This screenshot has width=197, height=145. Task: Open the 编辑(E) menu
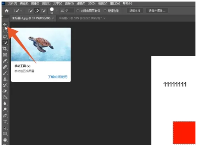pyautogui.click(x=24, y=3)
